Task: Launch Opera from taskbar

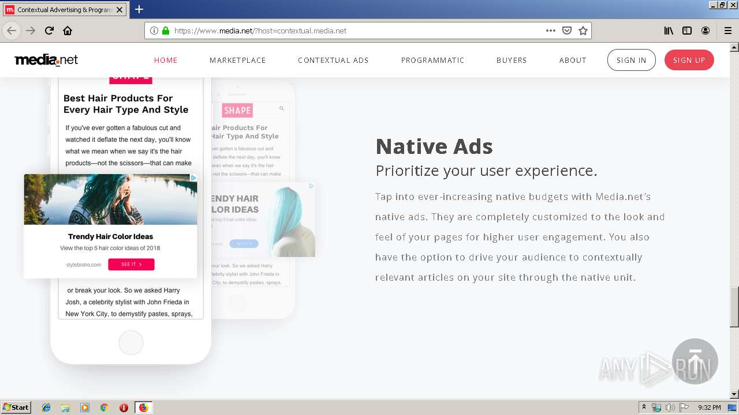Action: (124, 408)
